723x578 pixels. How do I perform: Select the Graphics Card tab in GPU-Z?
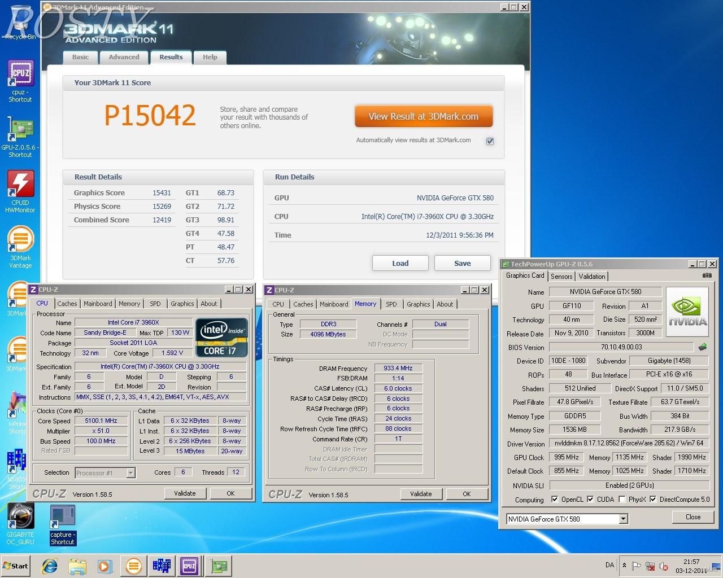[525, 275]
